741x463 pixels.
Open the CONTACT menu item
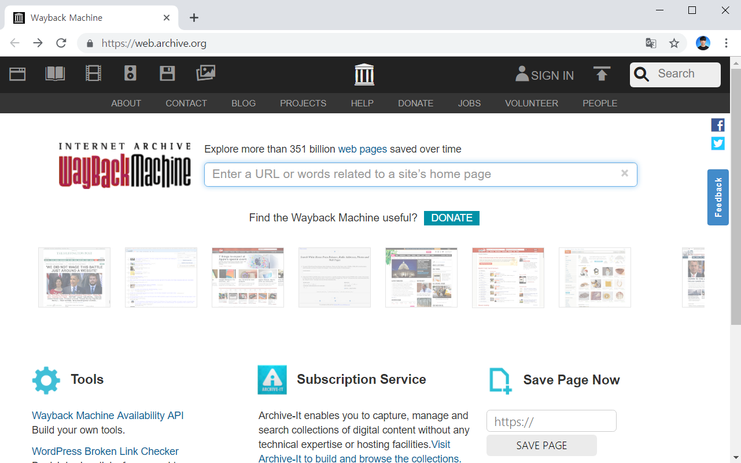pos(186,103)
